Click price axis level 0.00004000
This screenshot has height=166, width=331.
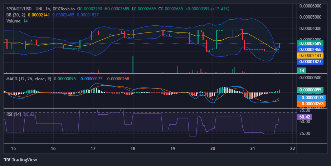pos(310,29)
